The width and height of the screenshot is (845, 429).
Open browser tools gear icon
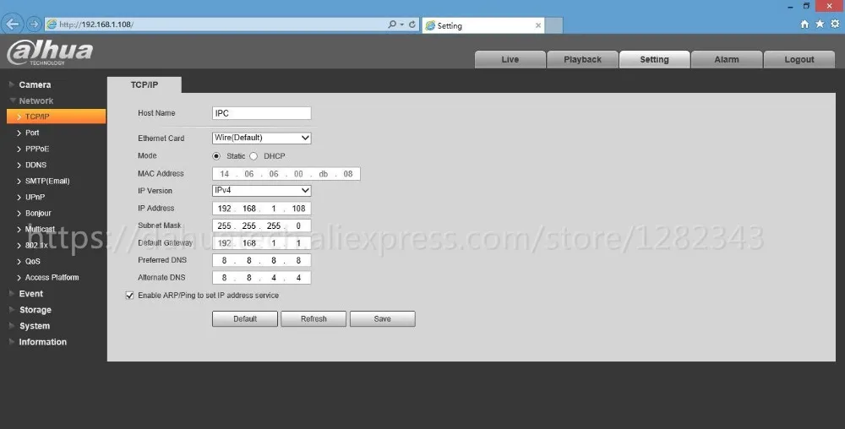[835, 24]
